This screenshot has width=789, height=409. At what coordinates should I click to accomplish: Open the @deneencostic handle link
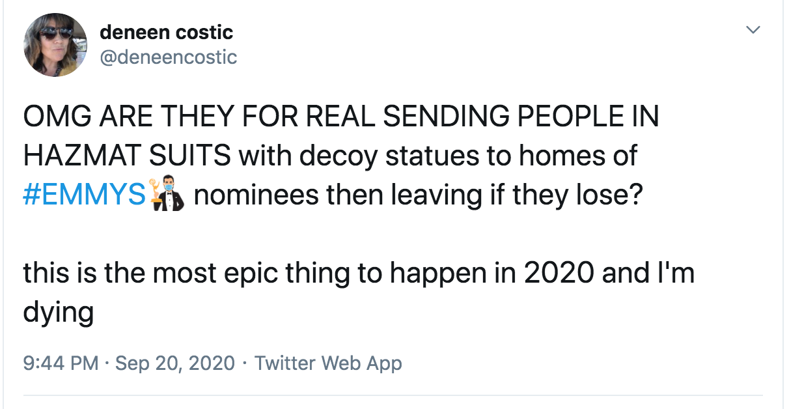(168, 57)
